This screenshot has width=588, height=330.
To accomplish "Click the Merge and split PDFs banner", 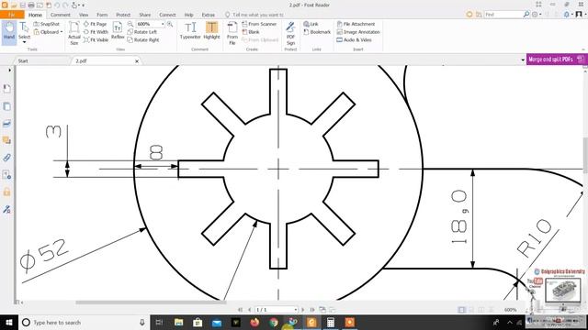I will pyautogui.click(x=557, y=59).
